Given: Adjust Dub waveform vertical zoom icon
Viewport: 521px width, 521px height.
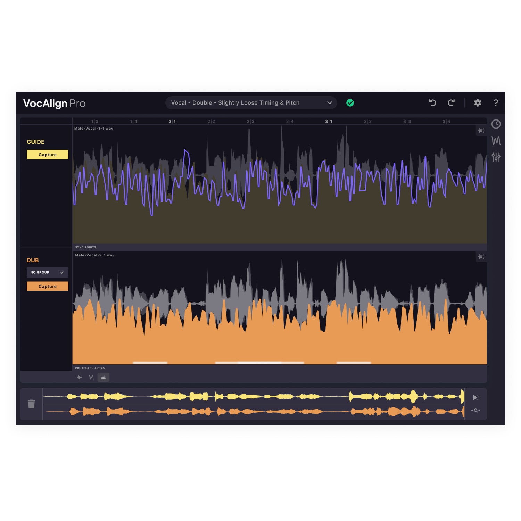Looking at the screenshot, I should [x=481, y=257].
